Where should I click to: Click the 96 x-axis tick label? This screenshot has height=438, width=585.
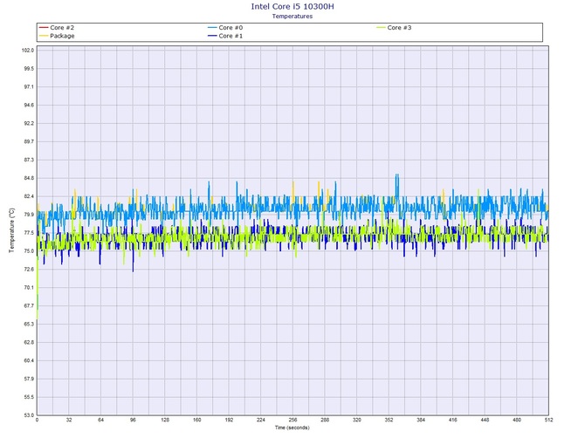[133, 420]
